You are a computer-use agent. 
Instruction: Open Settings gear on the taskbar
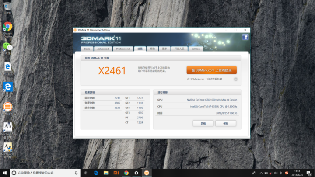[136, 173]
